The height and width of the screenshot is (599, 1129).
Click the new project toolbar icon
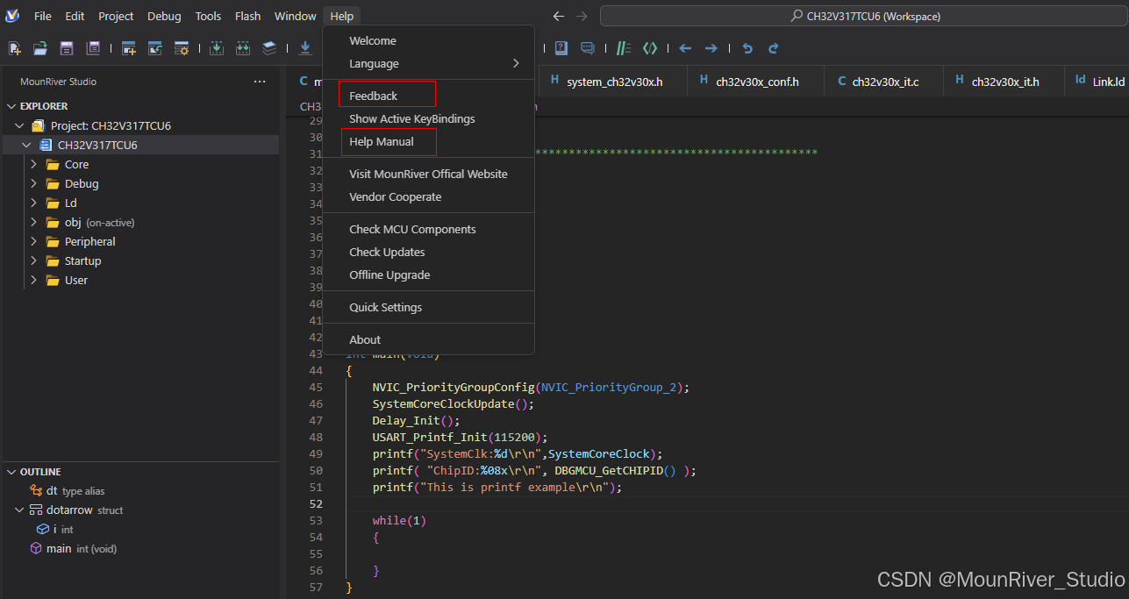click(x=128, y=48)
